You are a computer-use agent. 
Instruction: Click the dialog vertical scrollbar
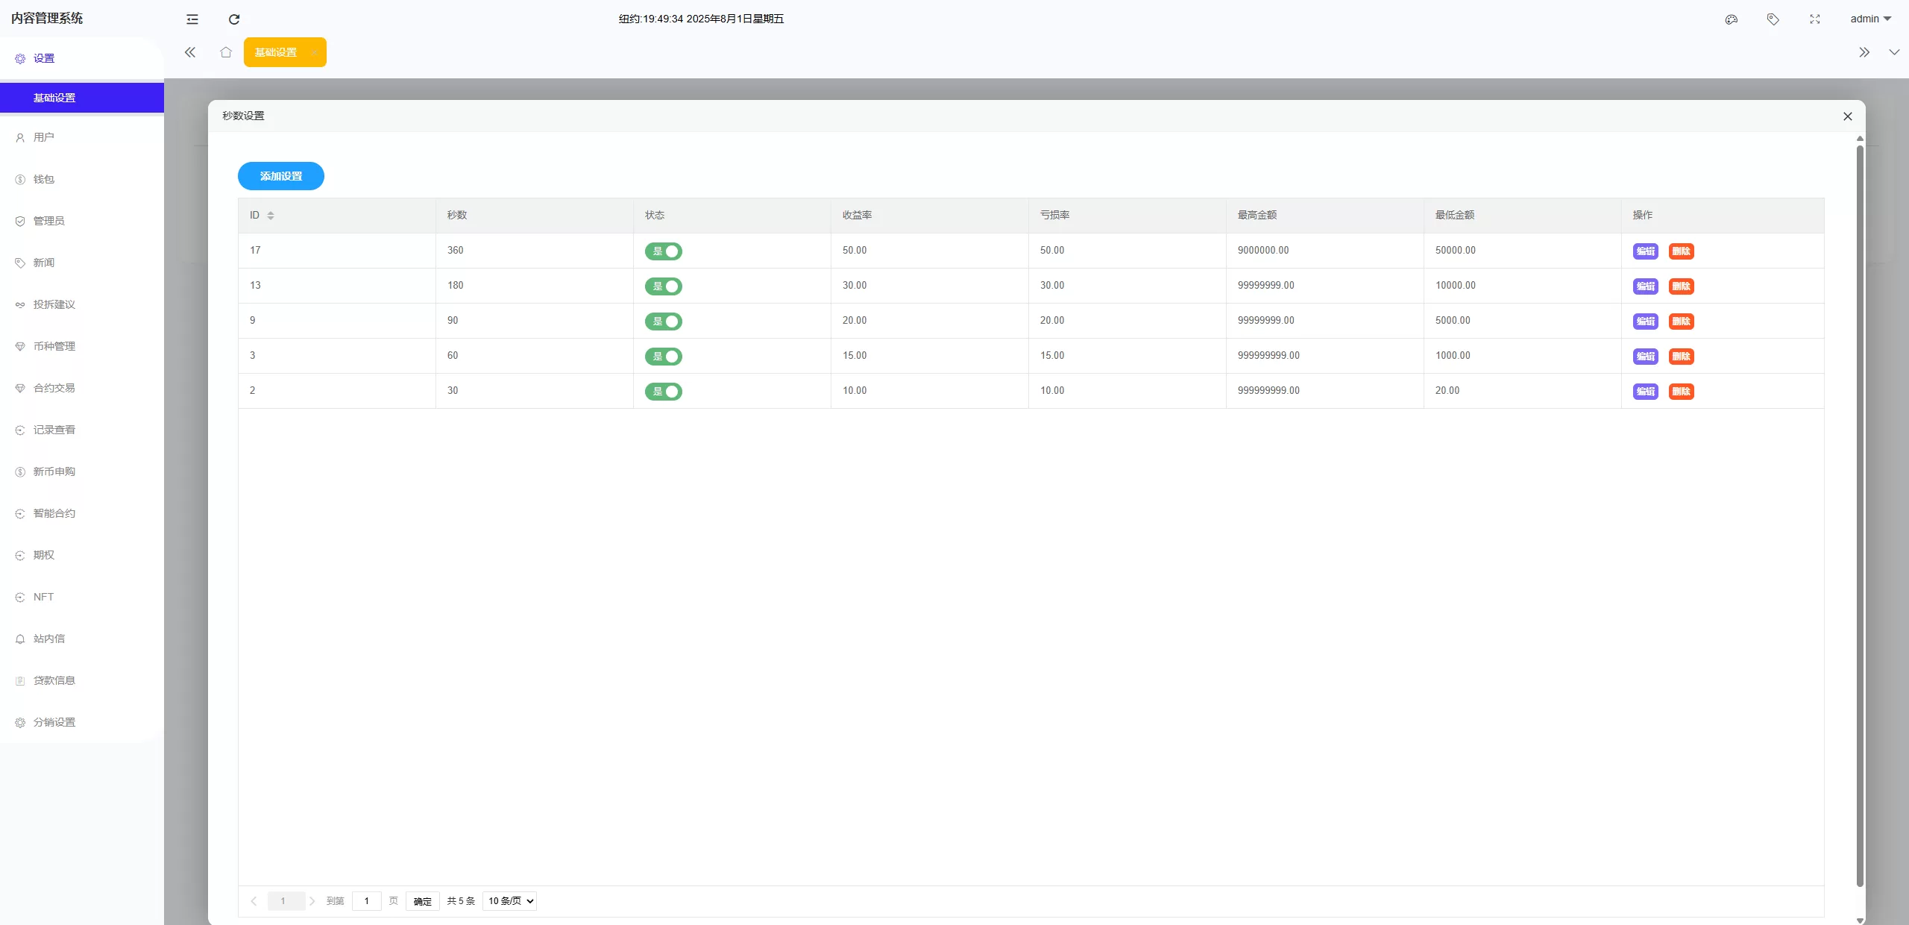[x=1860, y=515]
